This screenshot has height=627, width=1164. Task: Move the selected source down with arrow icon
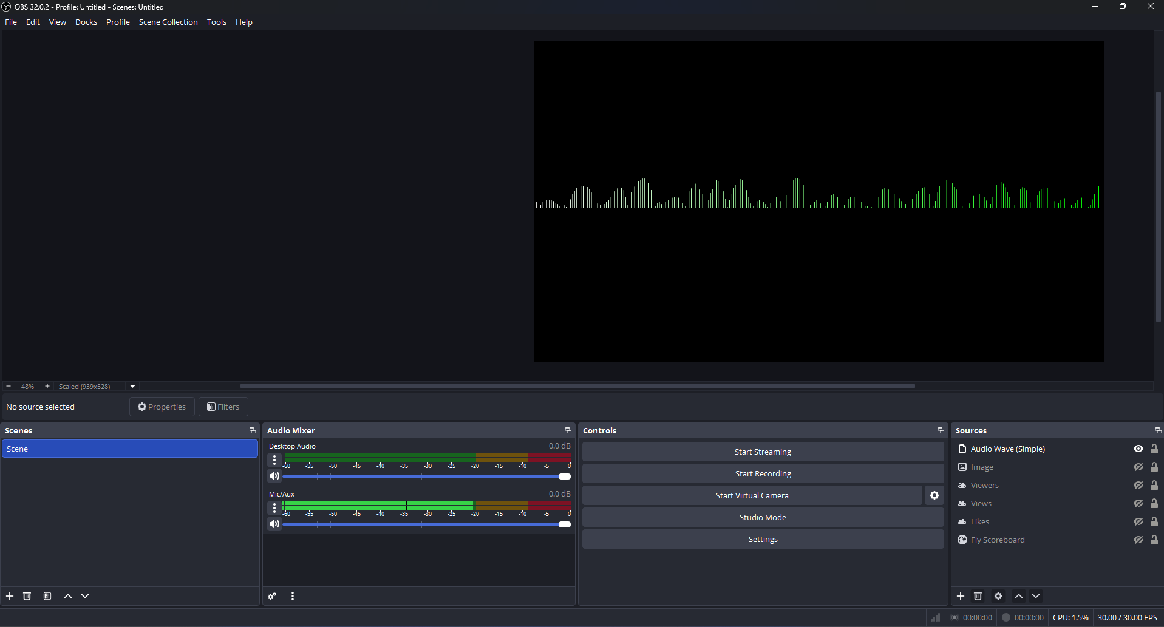[x=1036, y=596]
